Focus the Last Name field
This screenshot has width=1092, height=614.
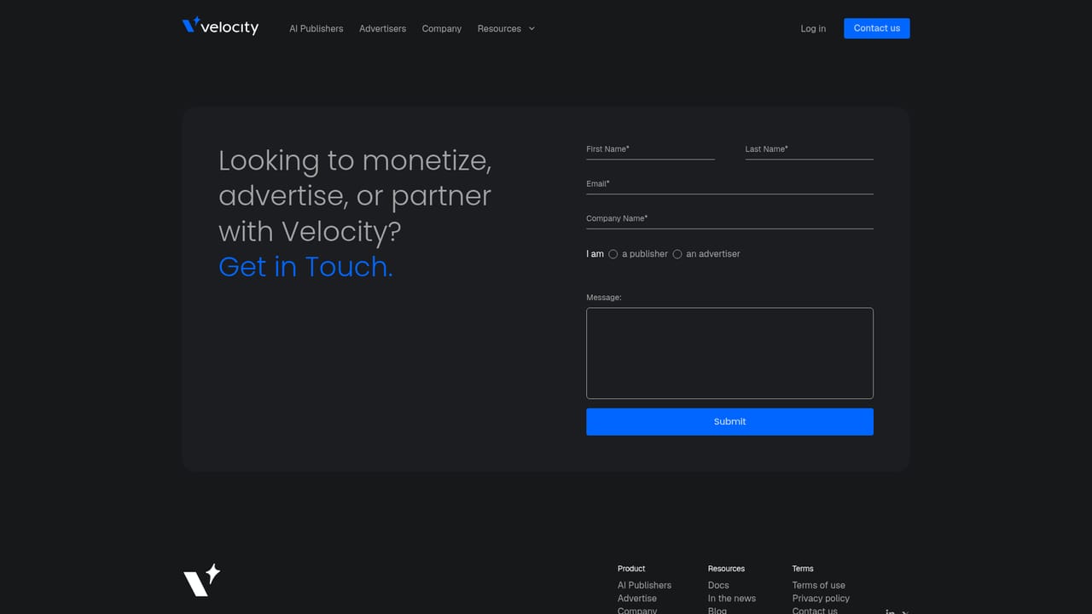(x=809, y=149)
